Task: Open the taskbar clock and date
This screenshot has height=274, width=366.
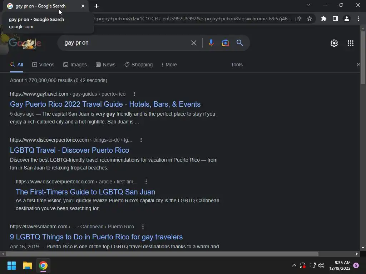Action: 340,265
